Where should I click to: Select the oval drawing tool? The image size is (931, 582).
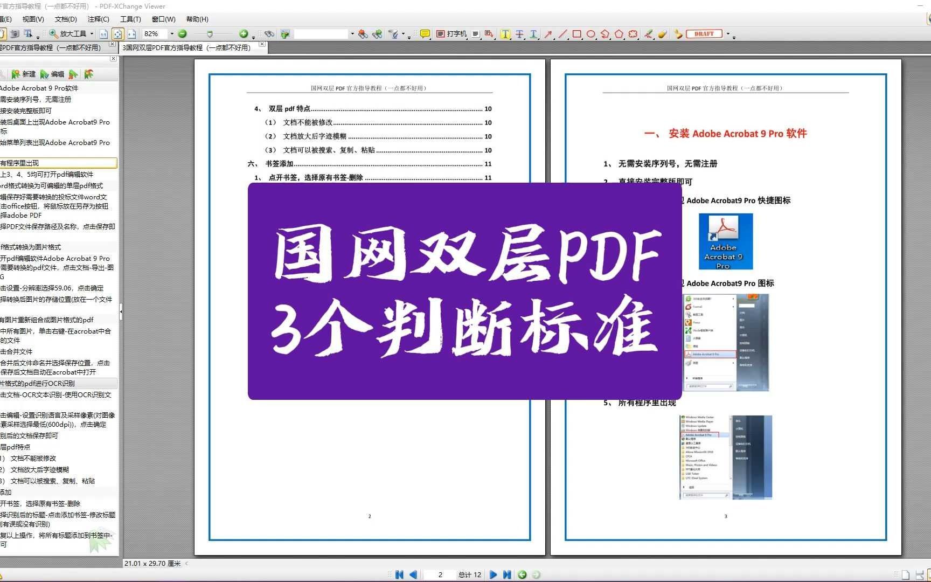coord(590,34)
